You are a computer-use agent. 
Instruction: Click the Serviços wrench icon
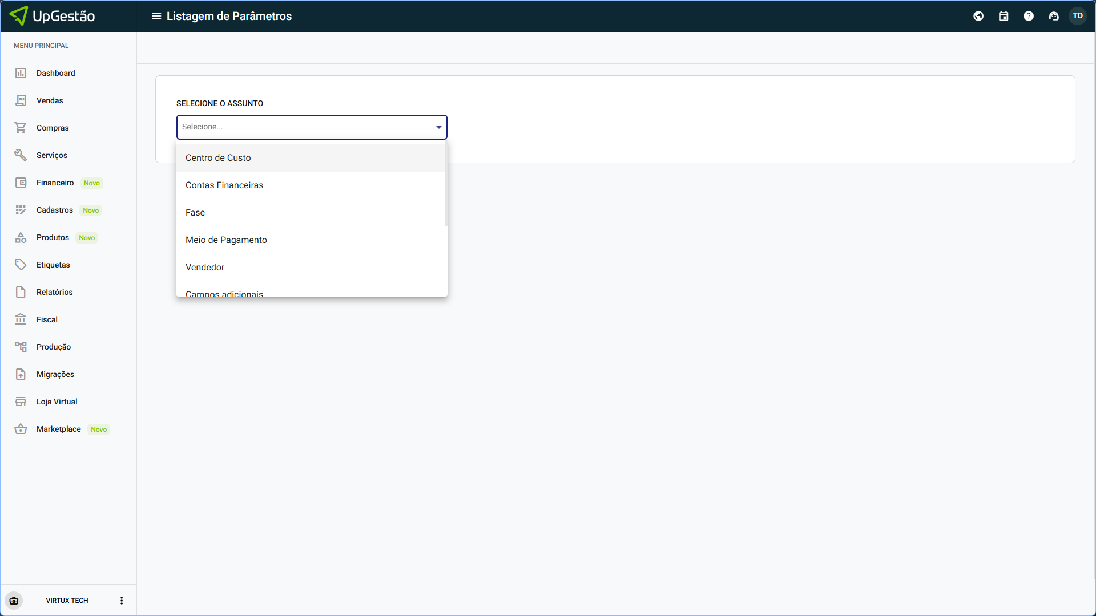point(21,155)
